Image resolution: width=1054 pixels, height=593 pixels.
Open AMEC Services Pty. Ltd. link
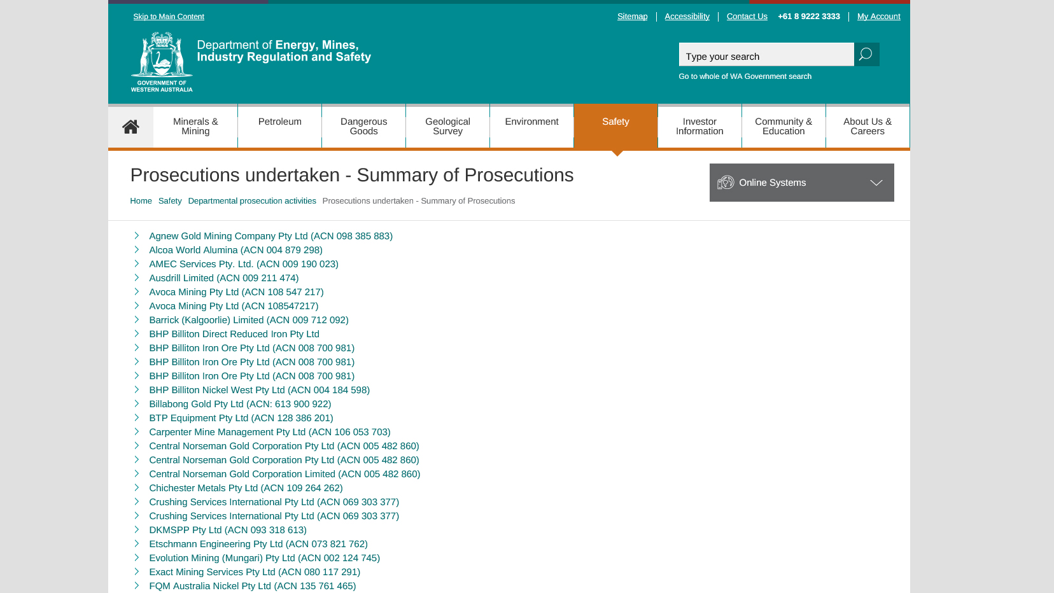tap(244, 264)
